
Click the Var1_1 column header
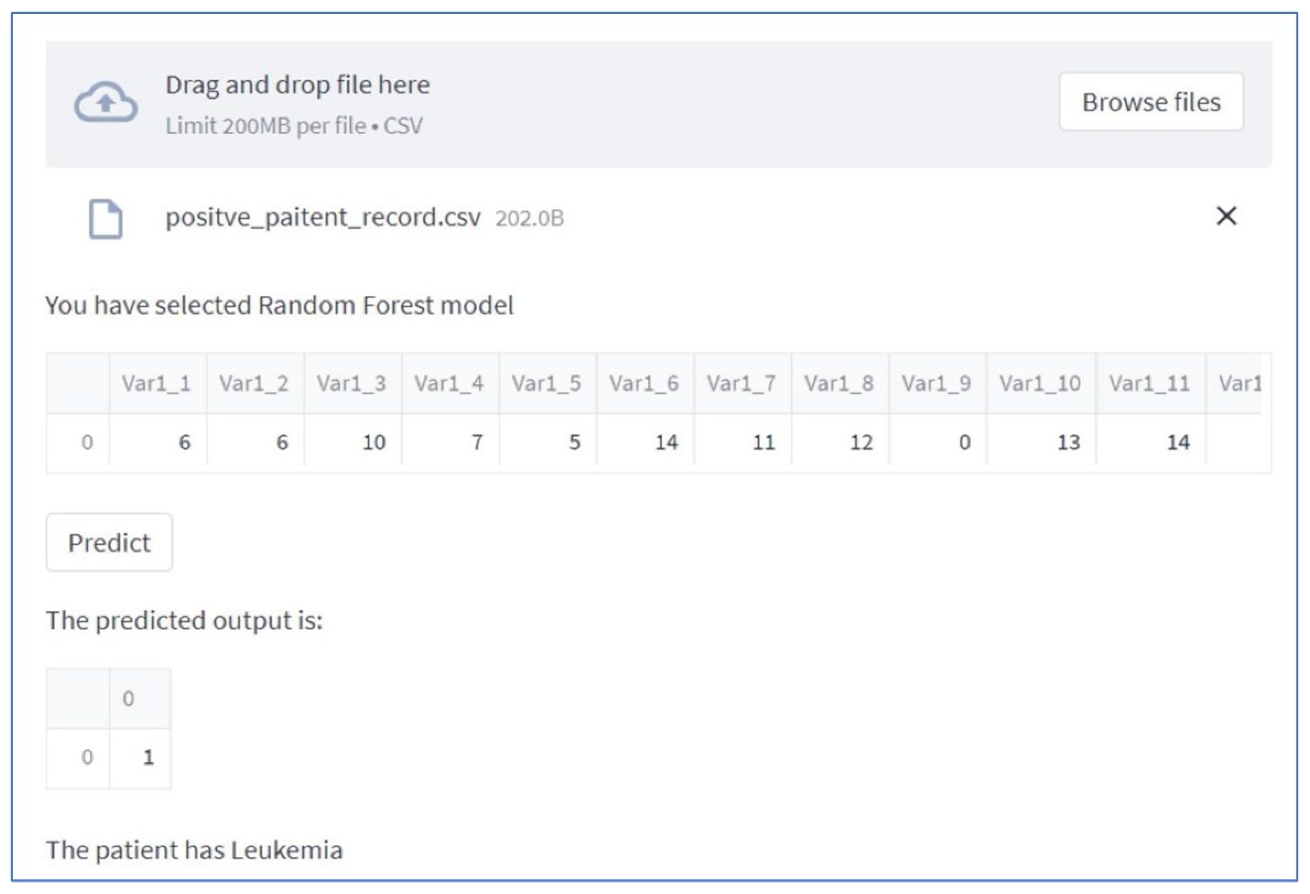157,383
